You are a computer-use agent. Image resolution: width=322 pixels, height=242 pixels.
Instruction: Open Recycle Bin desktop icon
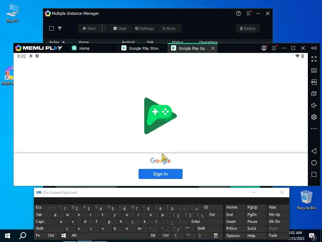tap(306, 200)
